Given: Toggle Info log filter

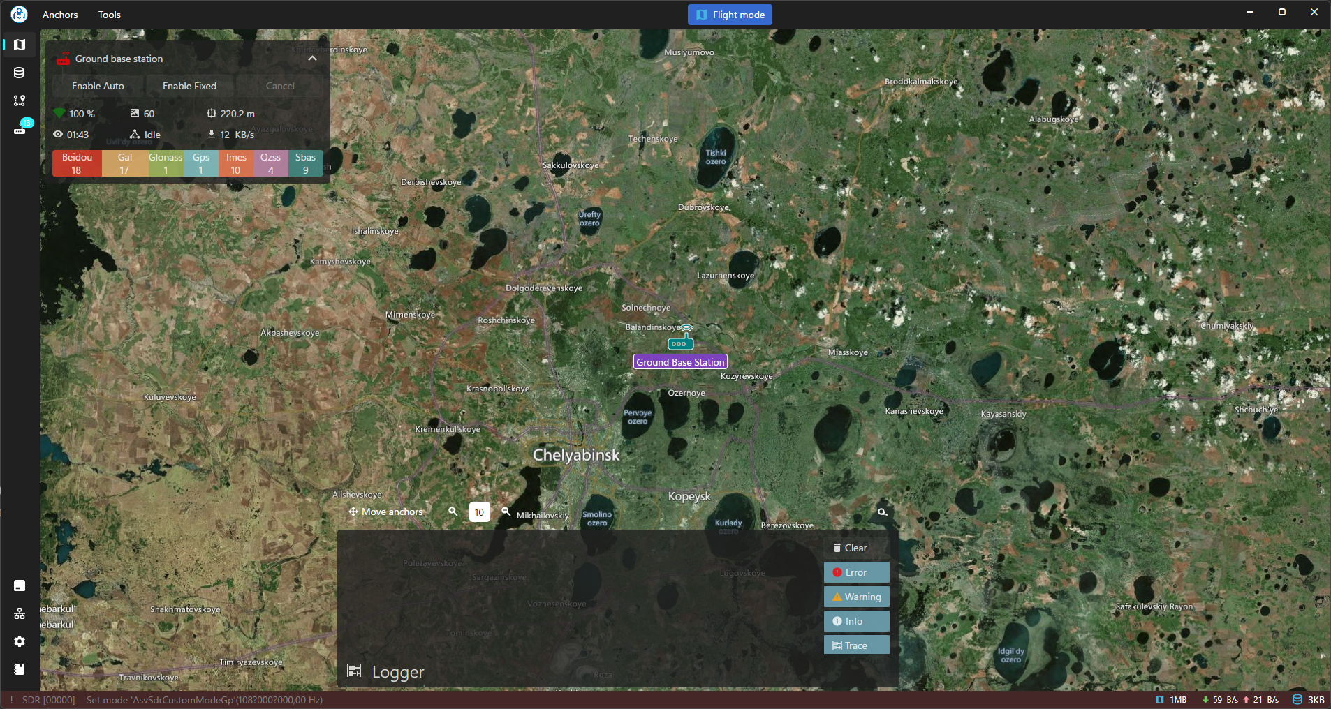Looking at the screenshot, I should [x=856, y=621].
